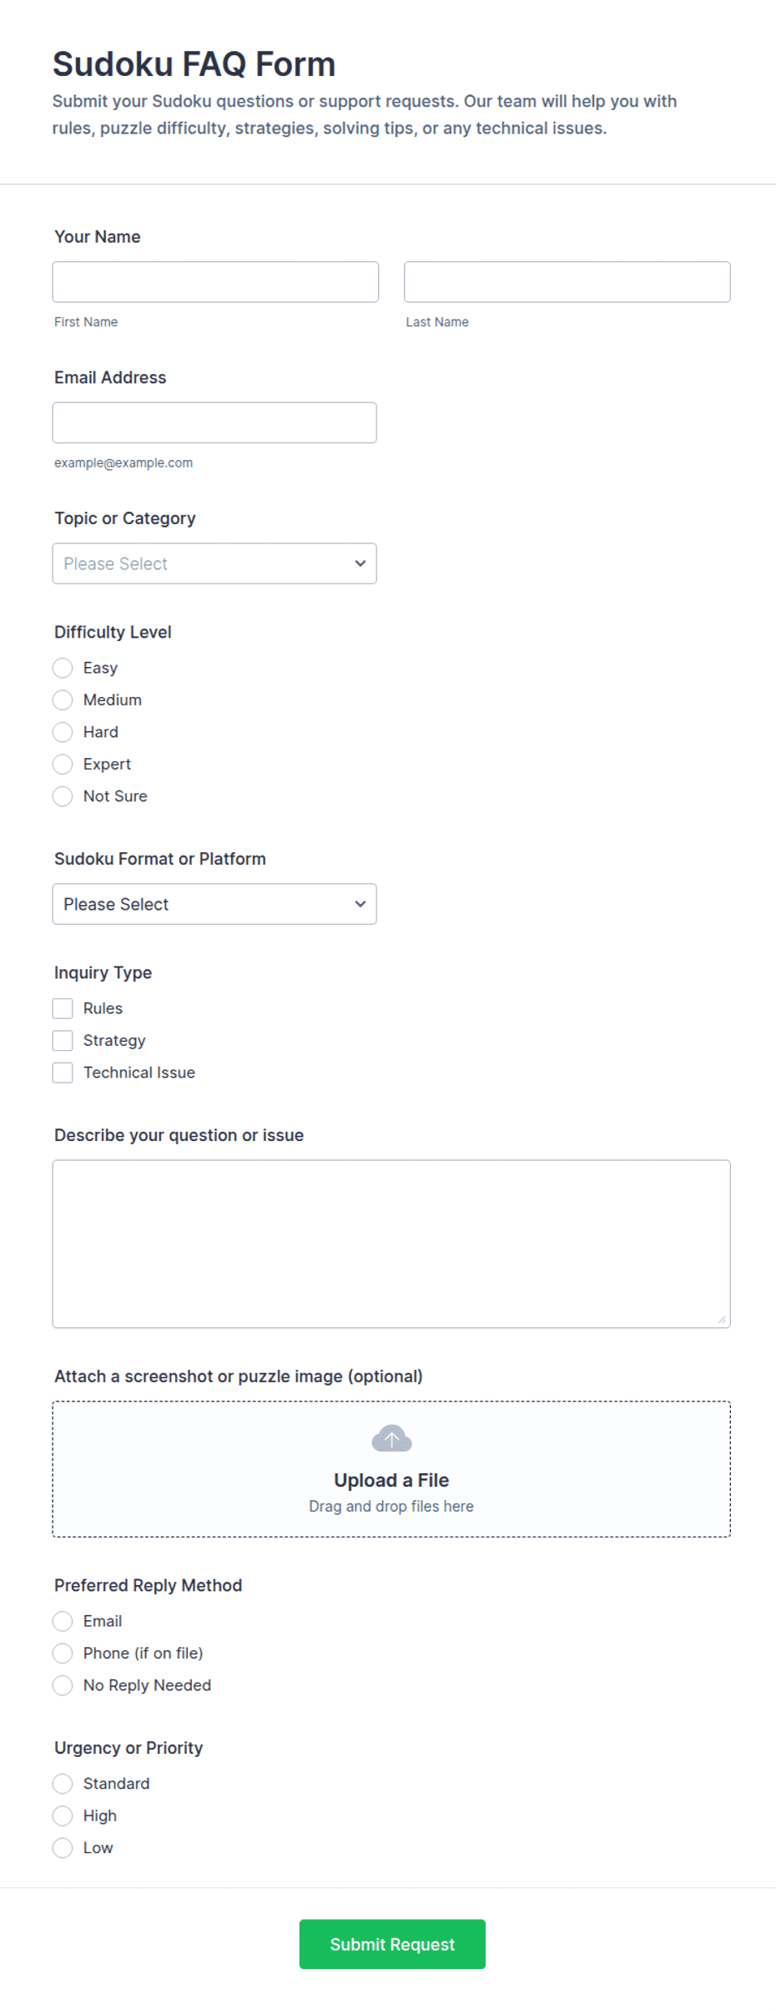Viewport: 776px width, 2010px height.
Task: Click the question description text area
Action: [x=391, y=1244]
